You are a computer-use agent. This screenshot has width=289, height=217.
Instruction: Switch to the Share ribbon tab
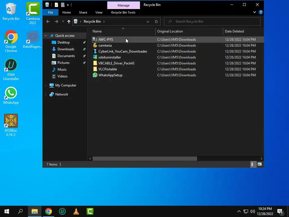pyautogui.click(x=83, y=12)
